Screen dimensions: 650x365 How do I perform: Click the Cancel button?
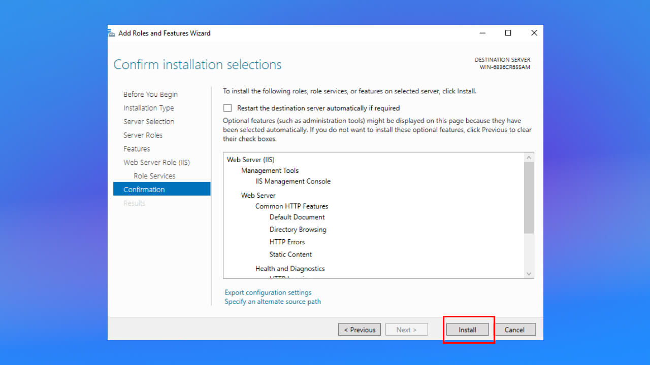click(514, 330)
